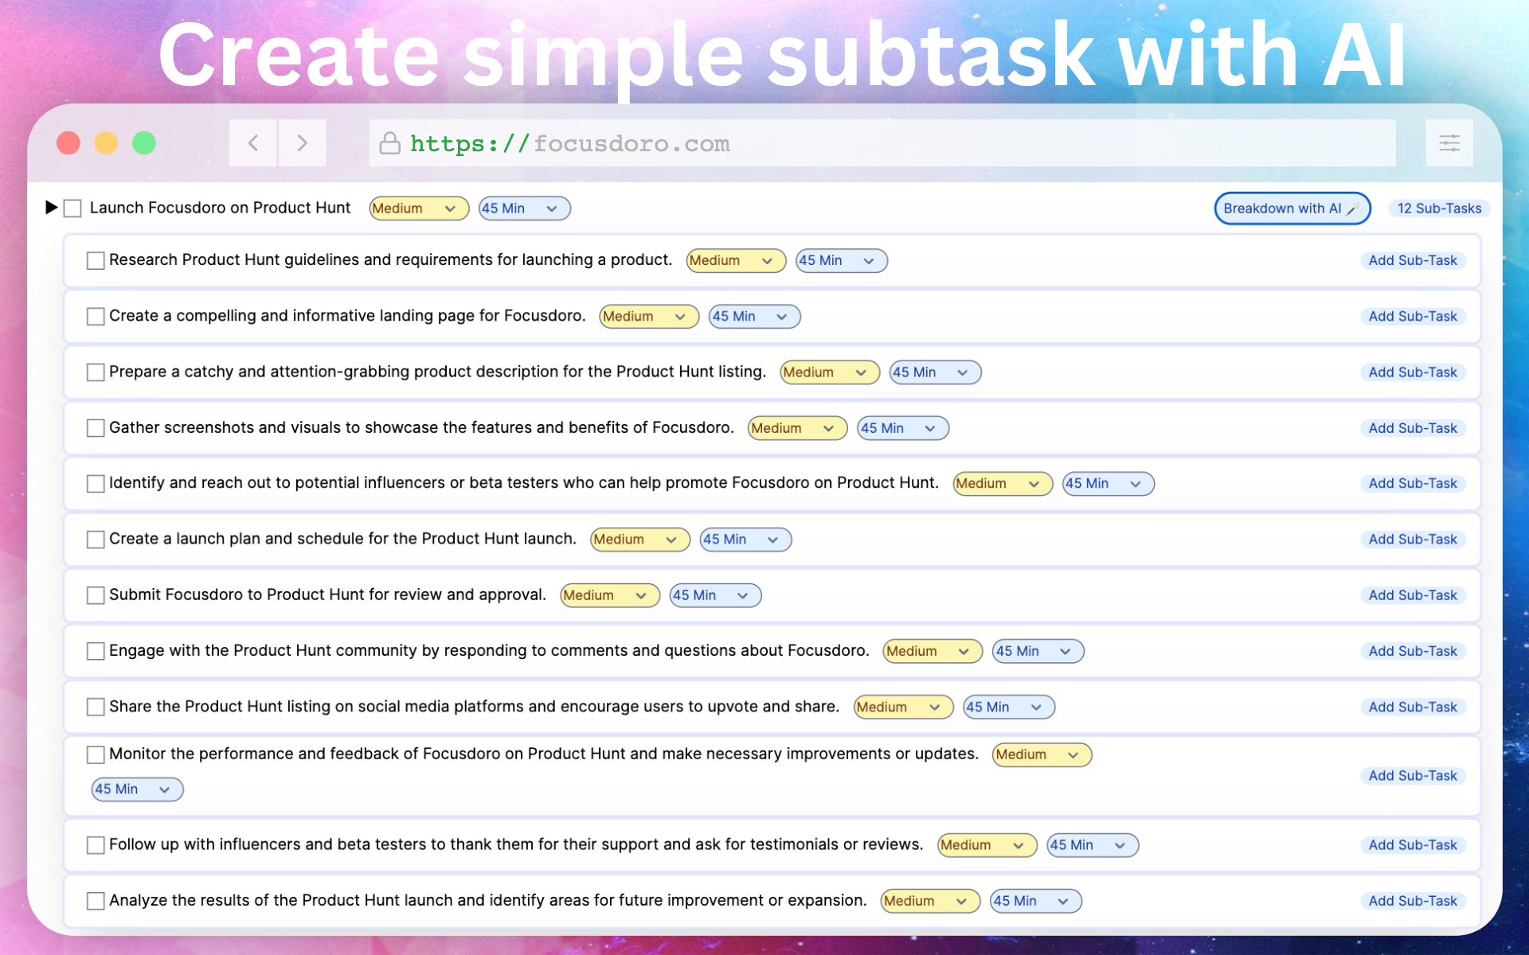
Task: Click the browser back arrow icon
Action: (253, 143)
